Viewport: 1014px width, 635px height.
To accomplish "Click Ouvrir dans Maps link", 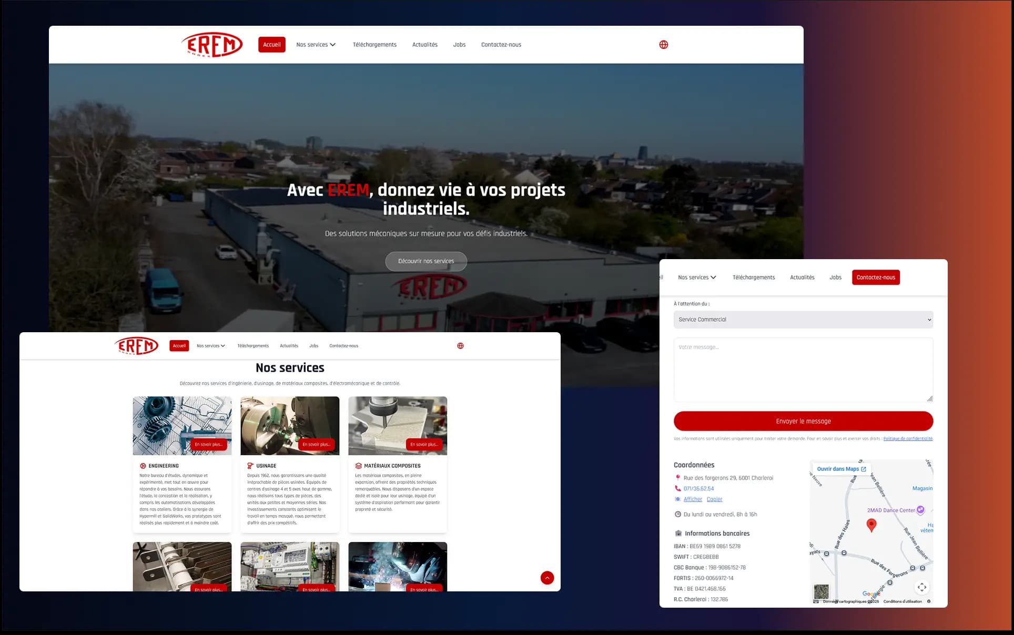I will coord(841,469).
